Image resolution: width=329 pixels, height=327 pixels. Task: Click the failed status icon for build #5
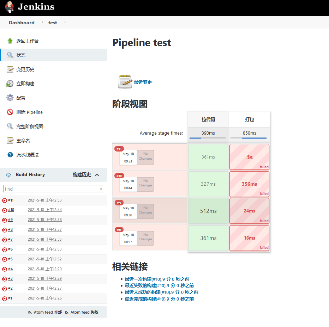click(4, 259)
